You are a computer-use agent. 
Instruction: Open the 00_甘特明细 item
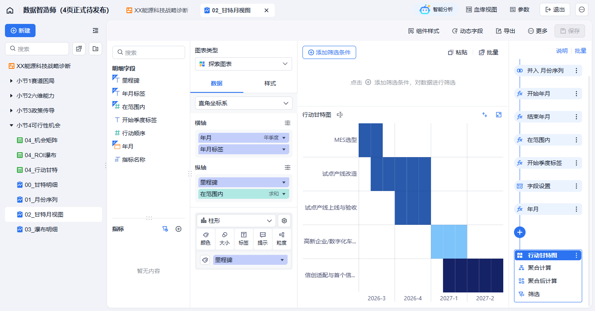click(x=53, y=185)
